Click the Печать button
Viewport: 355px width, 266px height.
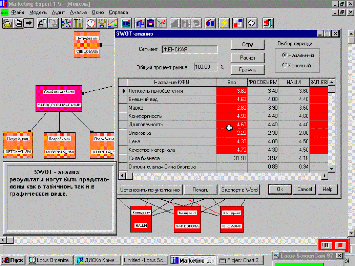[x=201, y=190]
